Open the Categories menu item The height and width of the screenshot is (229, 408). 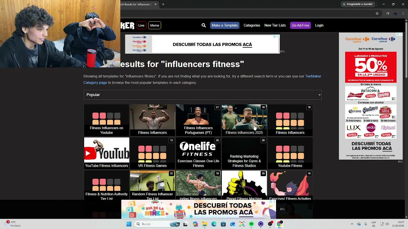click(252, 25)
